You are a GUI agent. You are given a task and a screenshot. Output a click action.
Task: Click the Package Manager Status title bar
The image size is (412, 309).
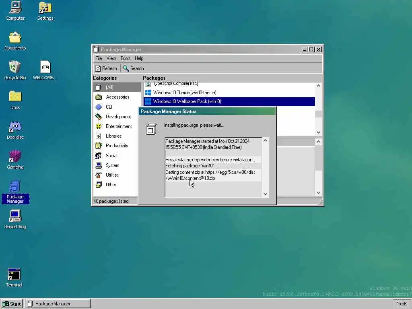(207, 111)
